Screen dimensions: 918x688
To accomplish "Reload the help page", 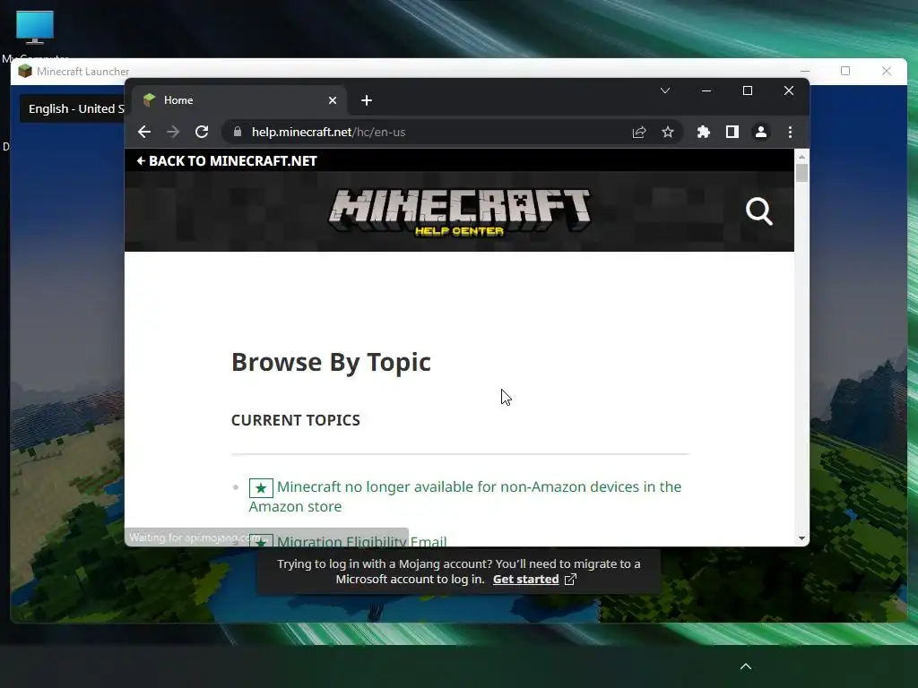I will pyautogui.click(x=202, y=133).
